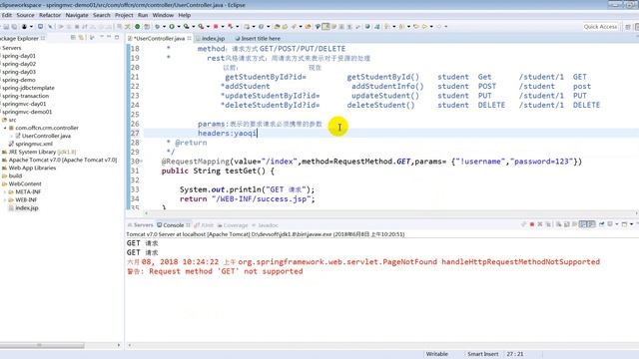Minimize the Package Explorer view
The width and height of the screenshot is (639, 359).
point(109,37)
